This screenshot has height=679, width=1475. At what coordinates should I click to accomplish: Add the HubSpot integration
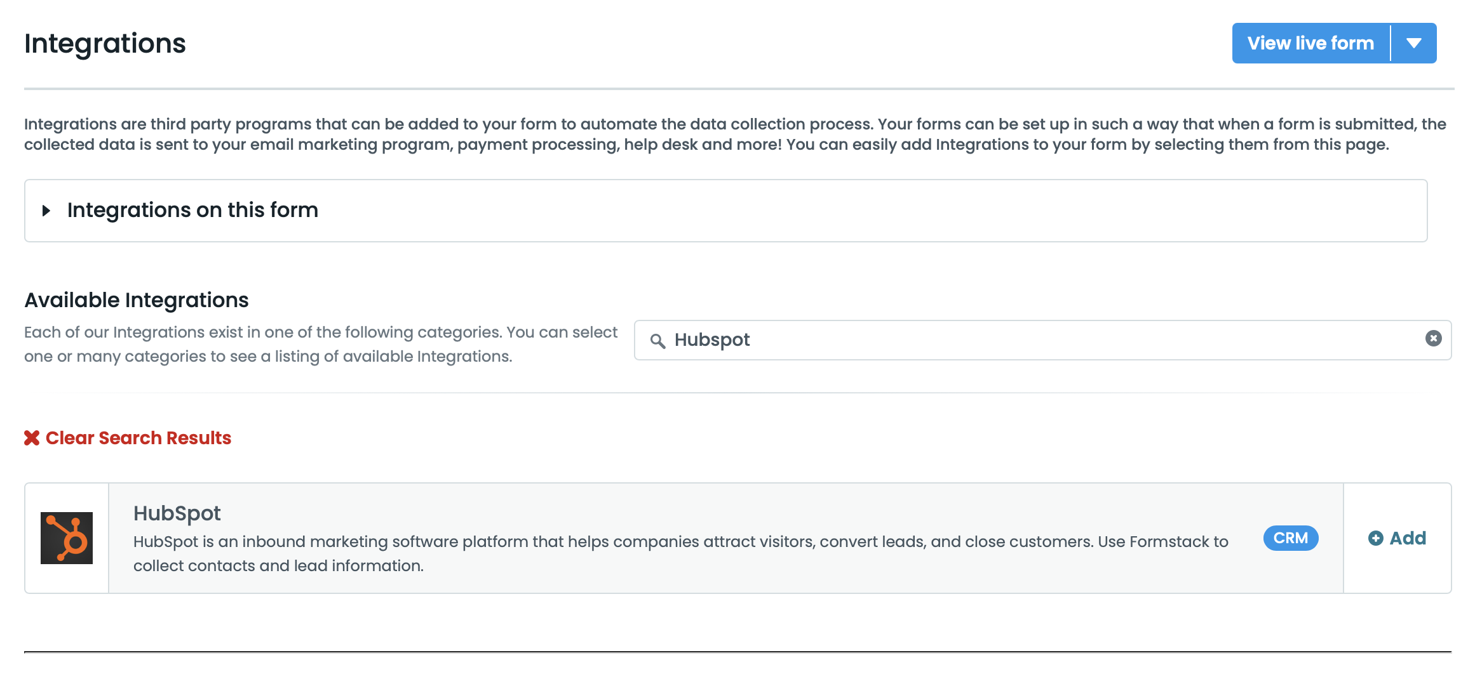pos(1407,538)
